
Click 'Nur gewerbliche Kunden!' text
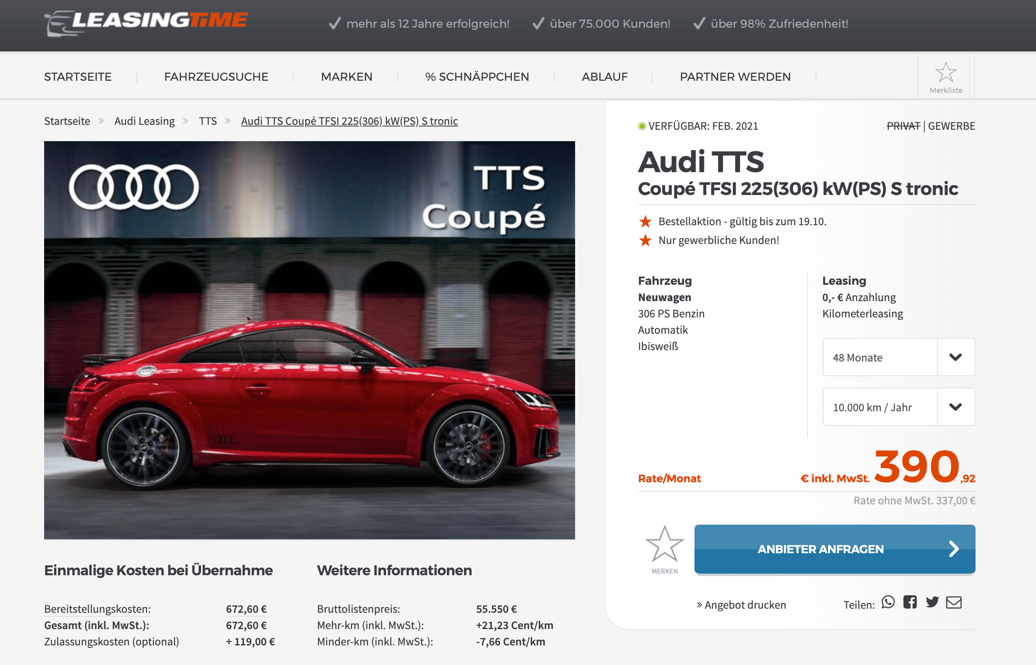coord(719,240)
